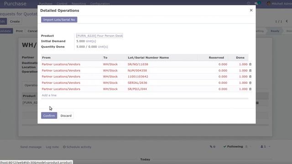Open attachments paperclip counter
292x164 pixels.
212,147
